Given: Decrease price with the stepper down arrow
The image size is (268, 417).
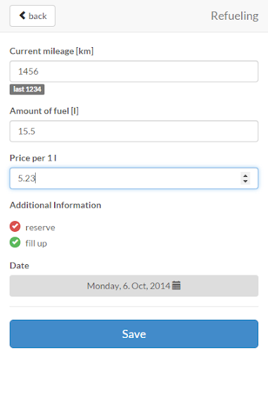Looking at the screenshot, I should pyautogui.click(x=245, y=181).
